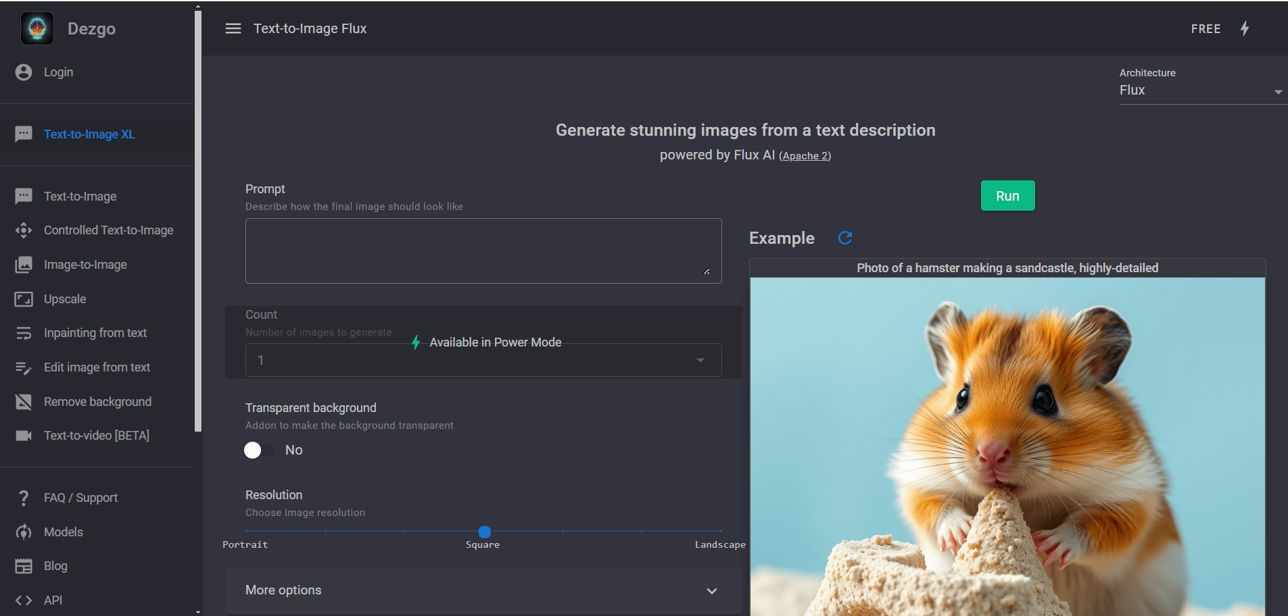Refresh the example image
Image resolution: width=1288 pixels, height=616 pixels.
click(x=844, y=238)
